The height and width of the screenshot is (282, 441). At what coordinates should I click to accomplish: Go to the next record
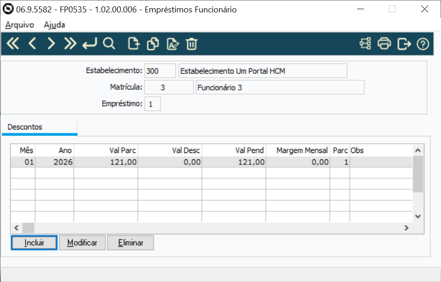point(51,44)
